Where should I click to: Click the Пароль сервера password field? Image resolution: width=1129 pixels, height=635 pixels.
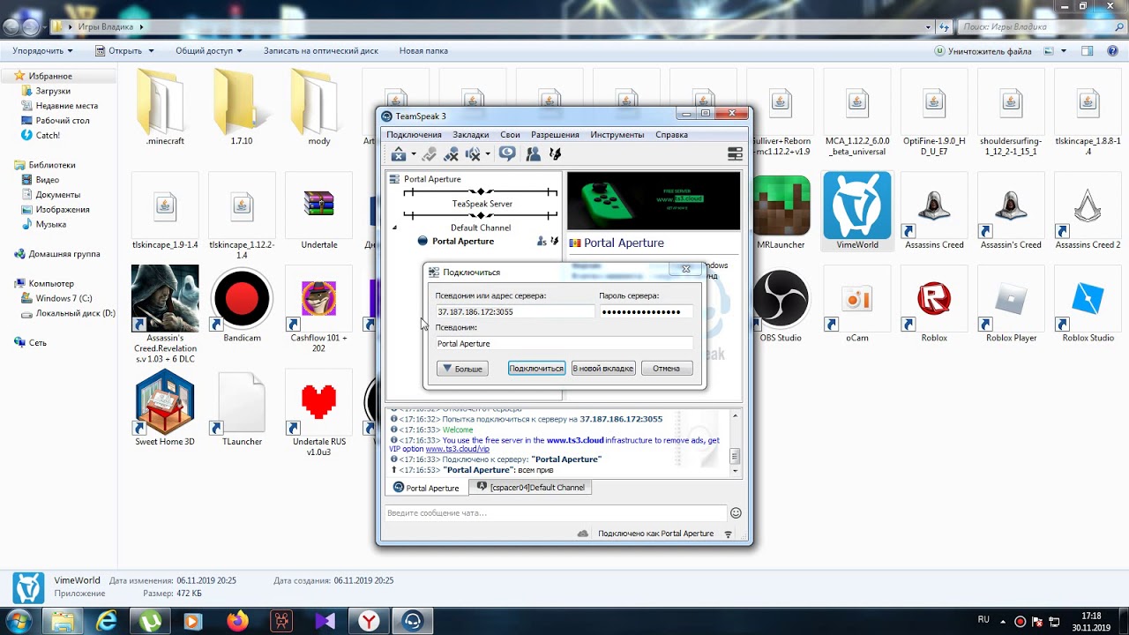coord(646,311)
